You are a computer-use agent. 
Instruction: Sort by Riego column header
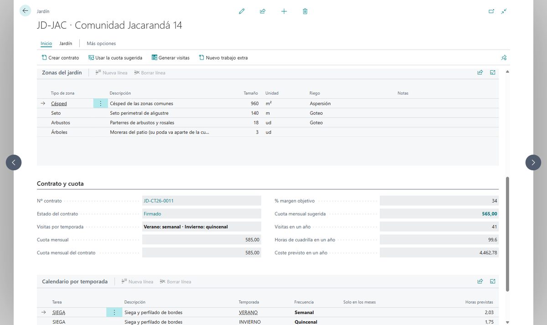pyautogui.click(x=315, y=93)
